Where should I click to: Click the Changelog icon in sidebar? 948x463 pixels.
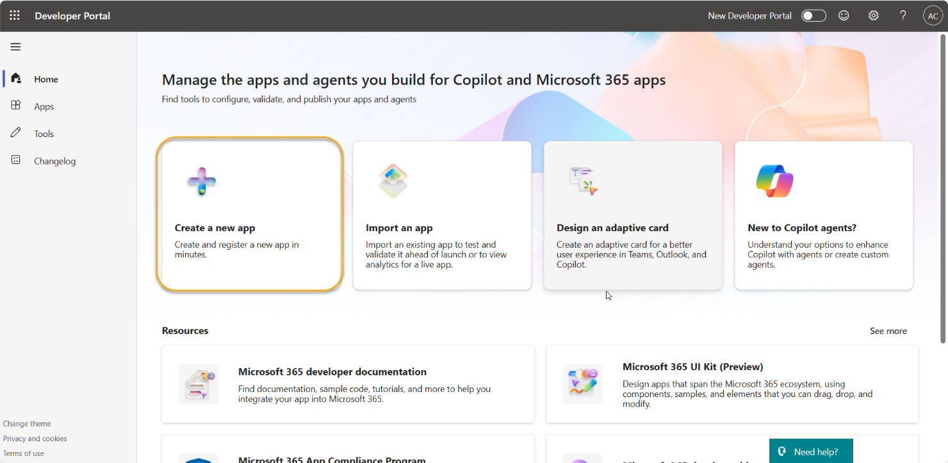[x=16, y=160]
